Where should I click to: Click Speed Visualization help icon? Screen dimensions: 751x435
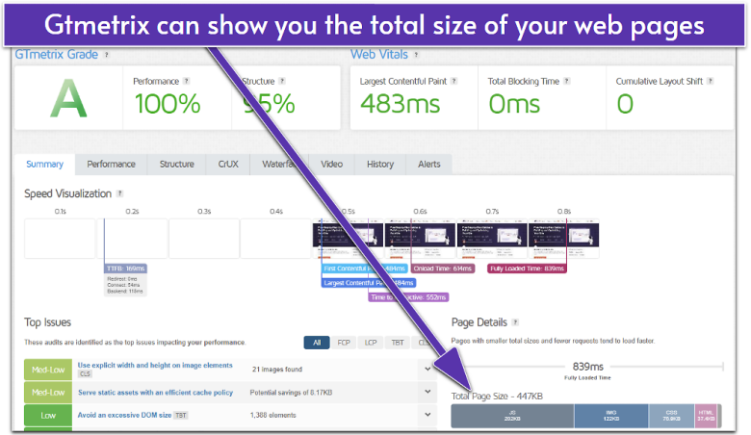120,193
